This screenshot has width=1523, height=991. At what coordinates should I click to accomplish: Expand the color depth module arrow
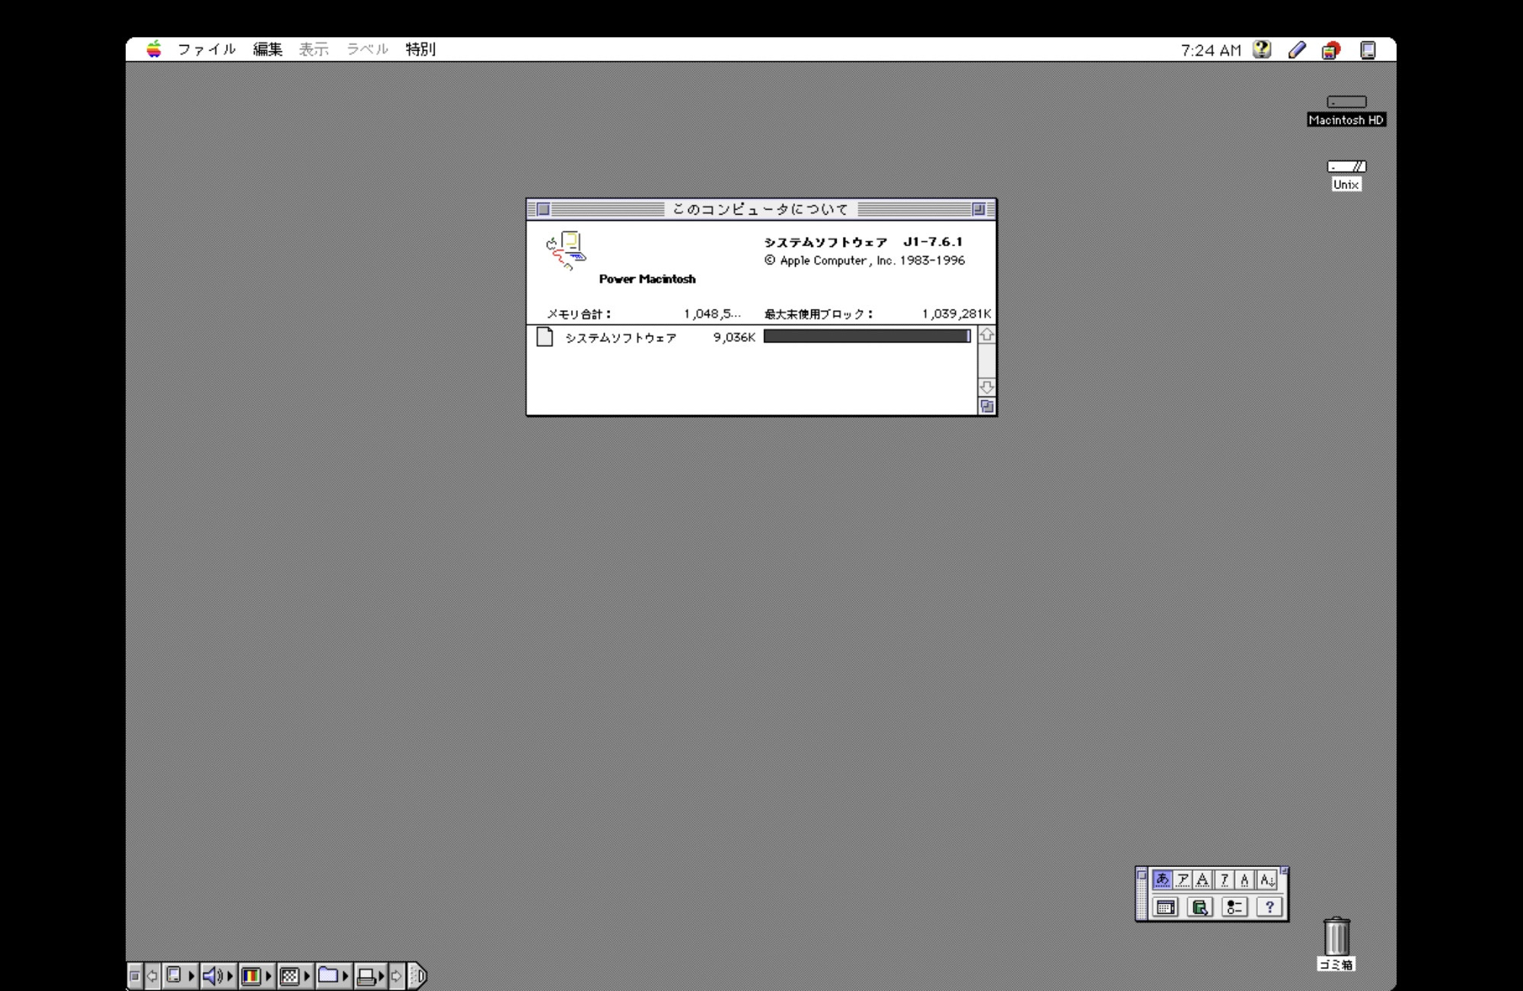point(268,976)
